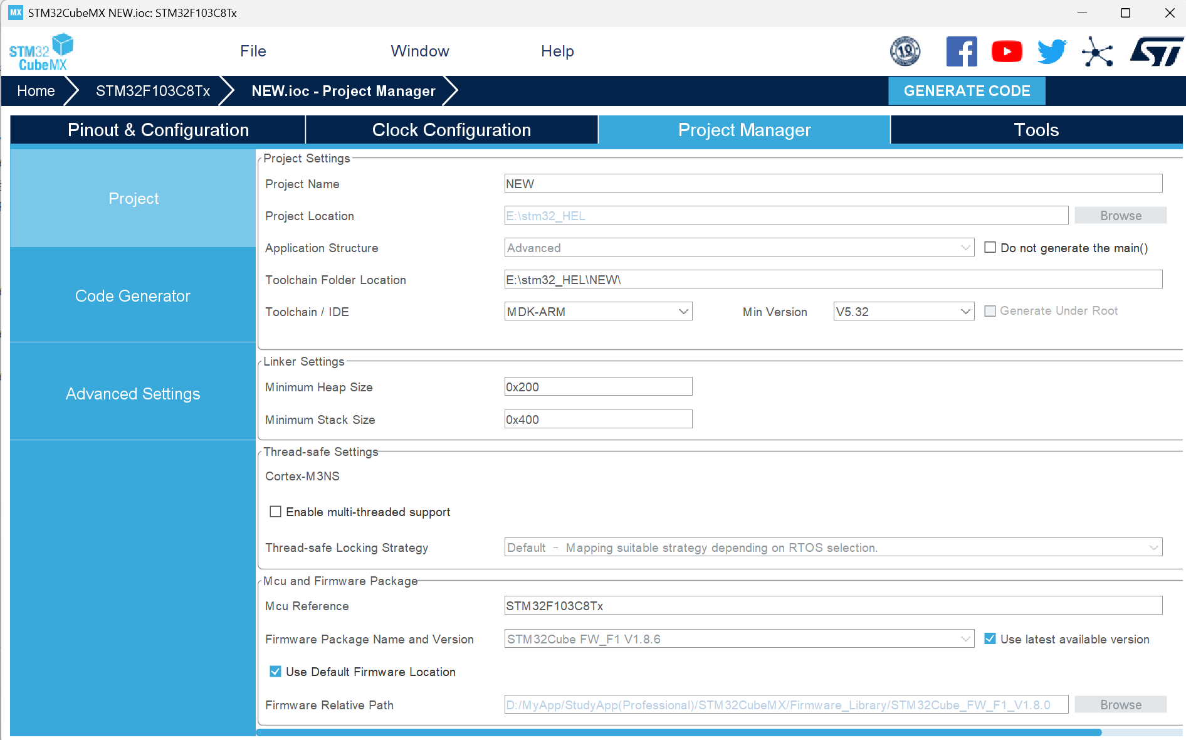The width and height of the screenshot is (1186, 740).
Task: Open Firmware Package Name and Version dropdown
Action: coord(739,639)
